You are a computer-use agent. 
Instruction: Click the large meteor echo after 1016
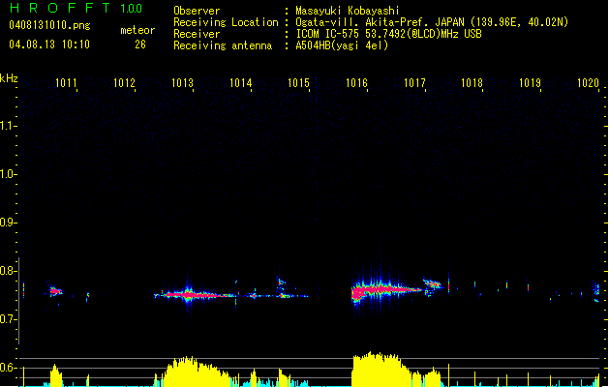pos(386,289)
